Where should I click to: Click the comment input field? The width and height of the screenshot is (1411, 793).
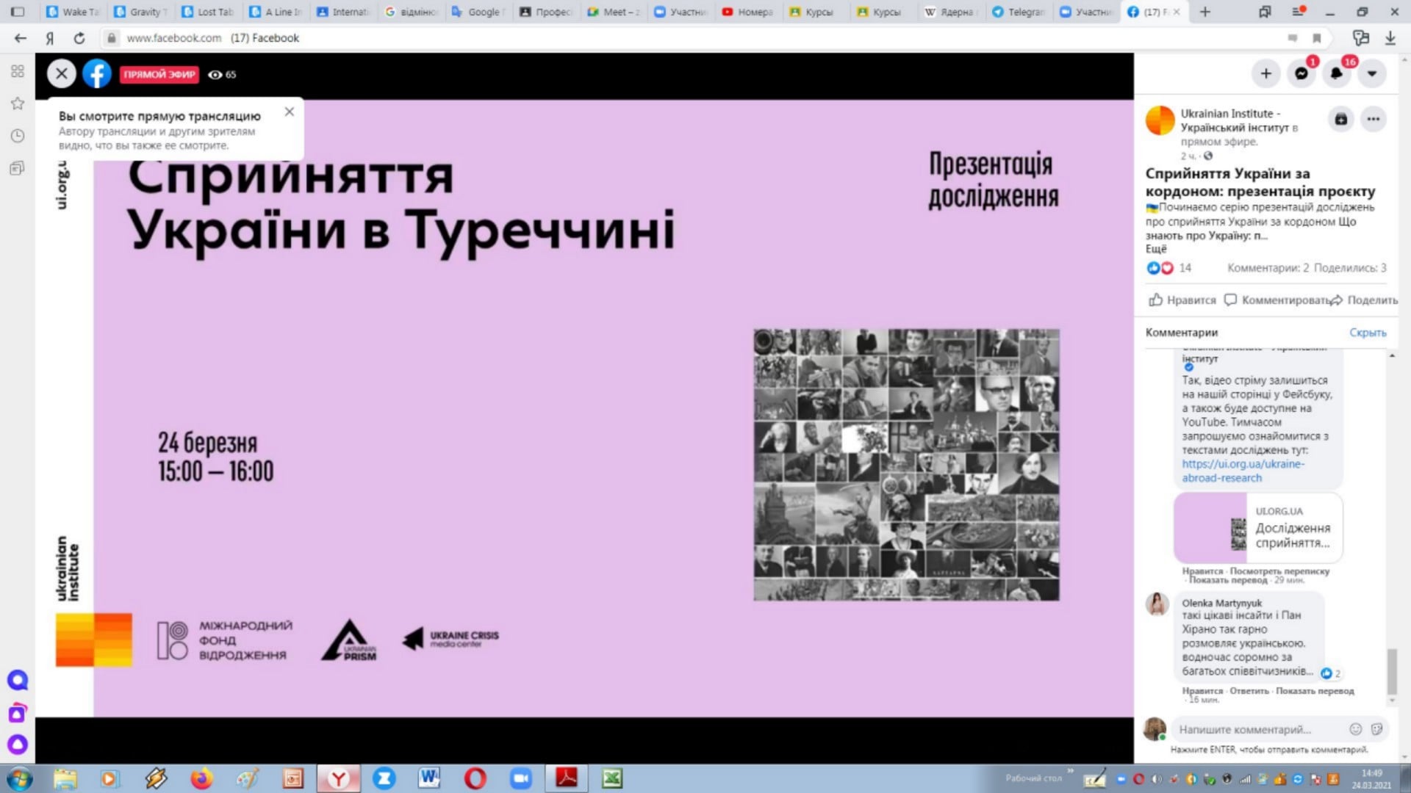click(1260, 729)
